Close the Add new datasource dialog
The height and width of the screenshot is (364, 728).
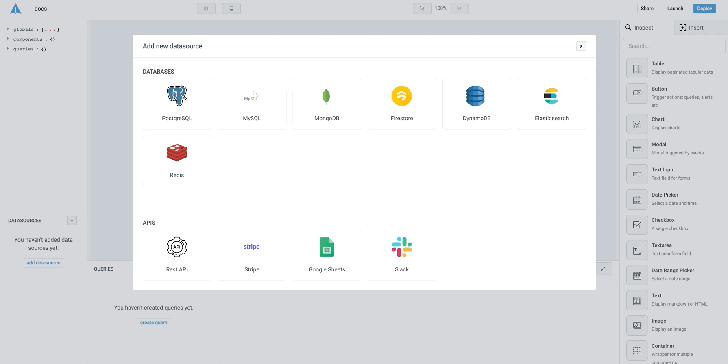[x=581, y=46]
